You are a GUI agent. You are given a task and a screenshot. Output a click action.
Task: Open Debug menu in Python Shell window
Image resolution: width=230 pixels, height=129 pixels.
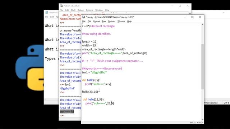(x=80, y=10)
